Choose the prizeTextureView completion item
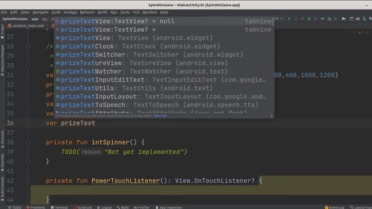The width and height of the screenshot is (372, 209). [163, 63]
